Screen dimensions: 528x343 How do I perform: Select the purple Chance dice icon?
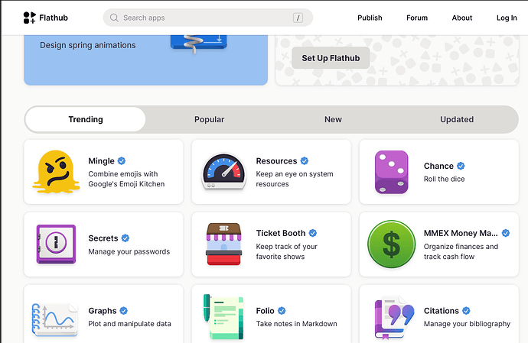pyautogui.click(x=392, y=172)
